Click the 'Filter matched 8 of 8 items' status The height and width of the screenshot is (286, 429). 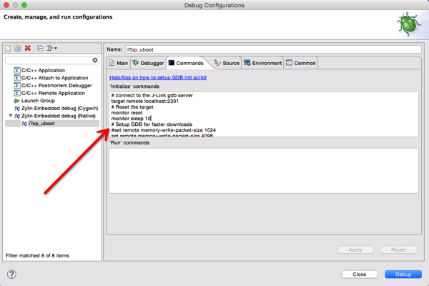coord(37,256)
